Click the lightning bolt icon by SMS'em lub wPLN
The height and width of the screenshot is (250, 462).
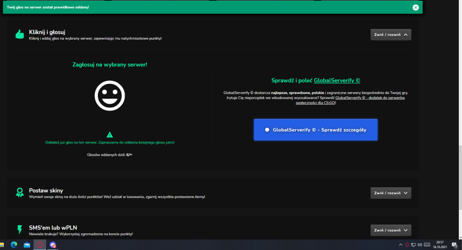(x=20, y=229)
